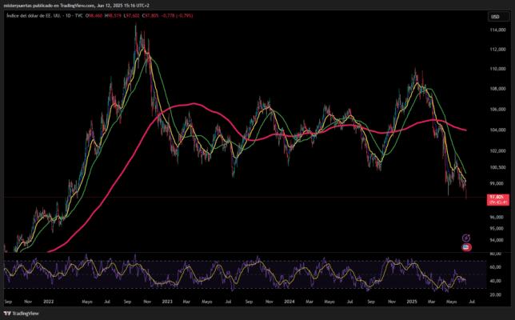
Task: Open the USD currency selector
Action: click(495, 16)
